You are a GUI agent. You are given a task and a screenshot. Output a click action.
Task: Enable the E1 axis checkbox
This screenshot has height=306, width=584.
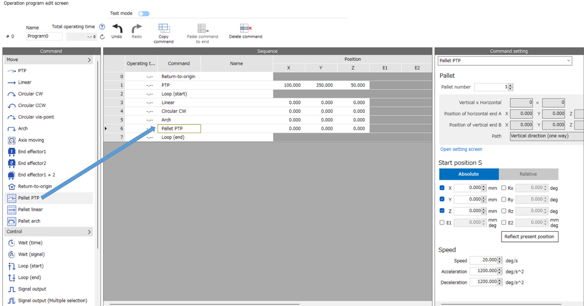(442, 223)
